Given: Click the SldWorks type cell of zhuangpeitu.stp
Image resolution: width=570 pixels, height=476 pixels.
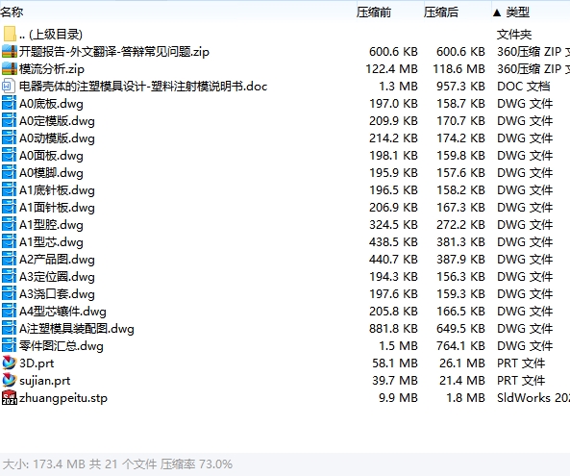Looking at the screenshot, I should coord(533,398).
